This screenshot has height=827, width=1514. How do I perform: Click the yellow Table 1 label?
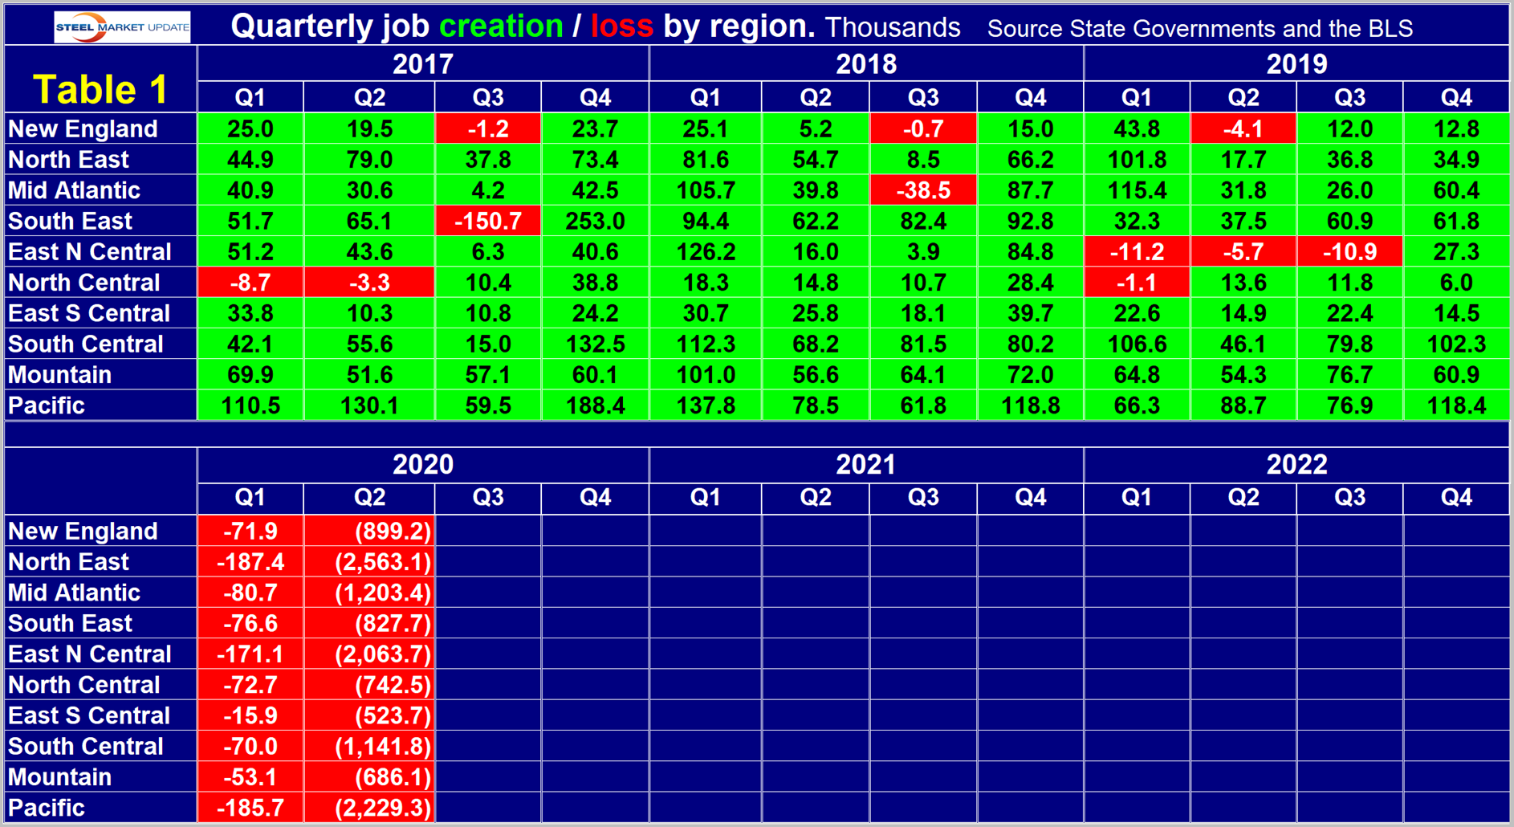point(100,89)
